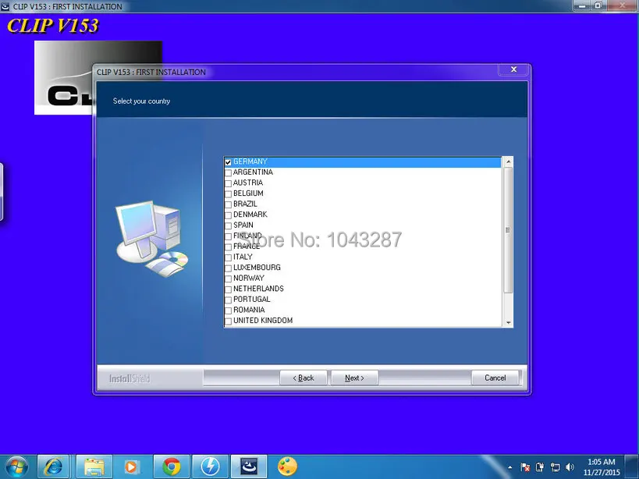Click the network tray icon

click(x=555, y=467)
